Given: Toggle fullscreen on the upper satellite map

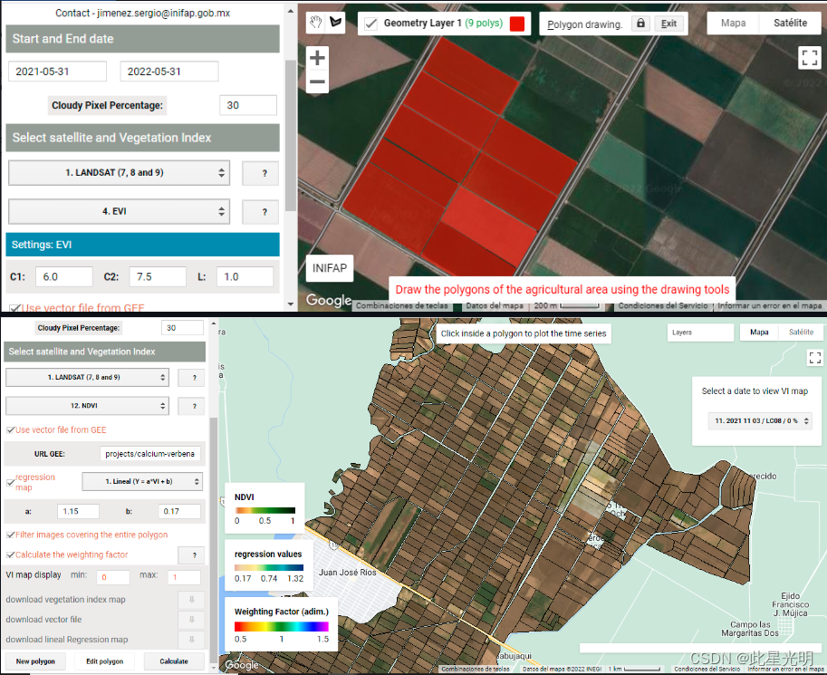Looking at the screenshot, I should tap(809, 58).
